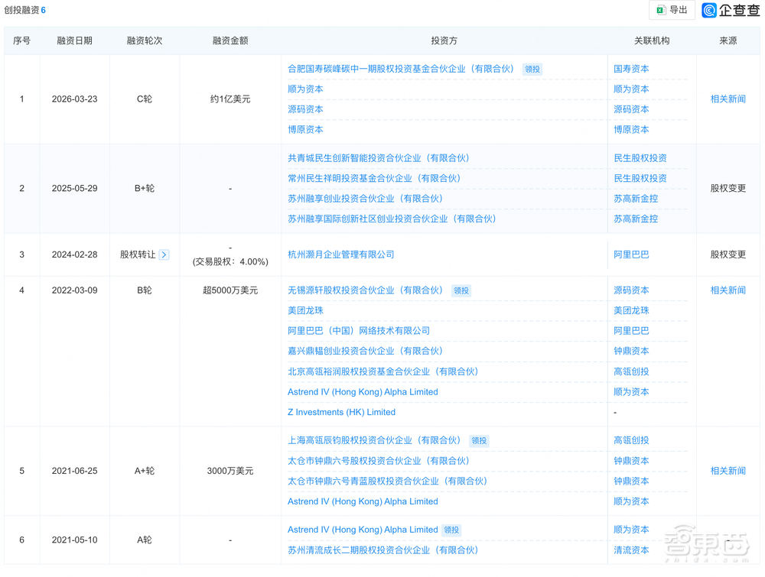
Task: Open investor 阿里巴巴（中国）网络技术有限公司
Action: (359, 331)
